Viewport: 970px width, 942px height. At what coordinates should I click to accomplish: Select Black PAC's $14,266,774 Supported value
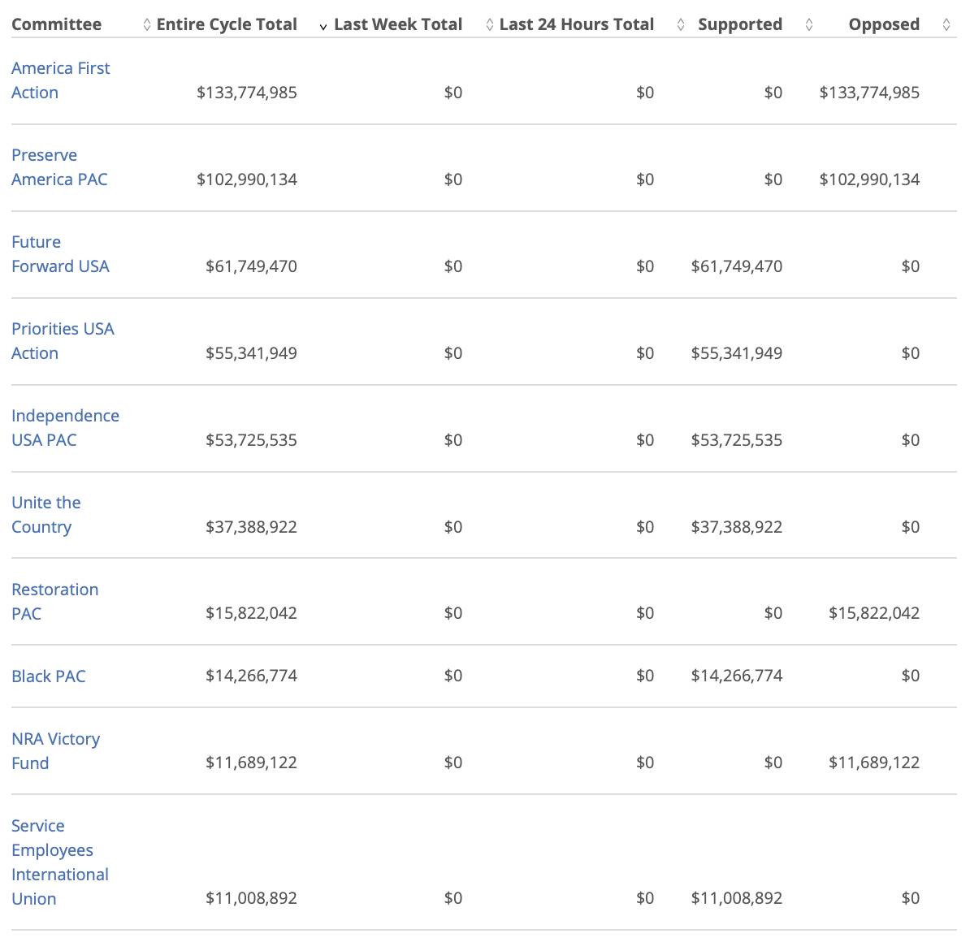click(x=737, y=676)
